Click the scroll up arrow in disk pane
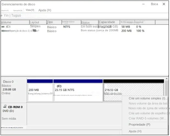The height and width of the screenshot is (136, 170). point(167,79)
